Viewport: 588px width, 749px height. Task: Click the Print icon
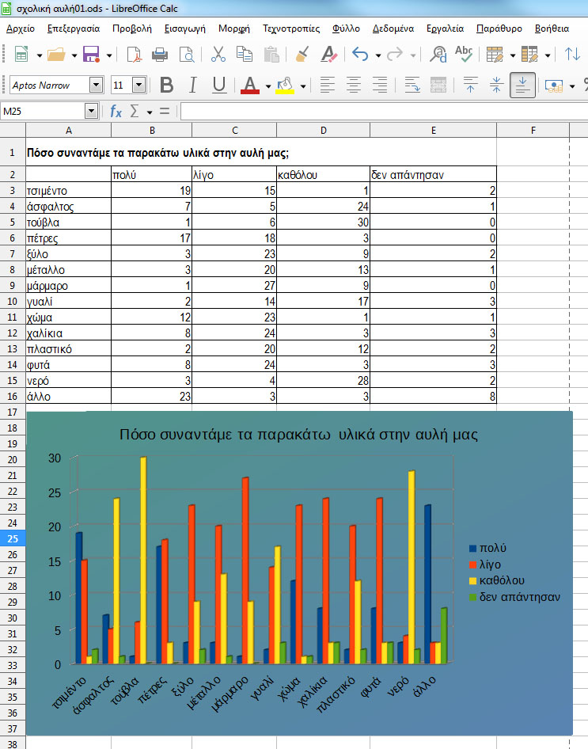coord(160,55)
